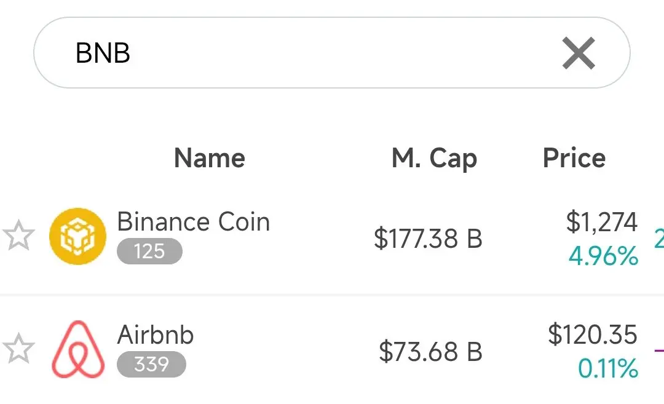Click the searched text BNB
This screenshot has width=664, height=404.
[103, 53]
